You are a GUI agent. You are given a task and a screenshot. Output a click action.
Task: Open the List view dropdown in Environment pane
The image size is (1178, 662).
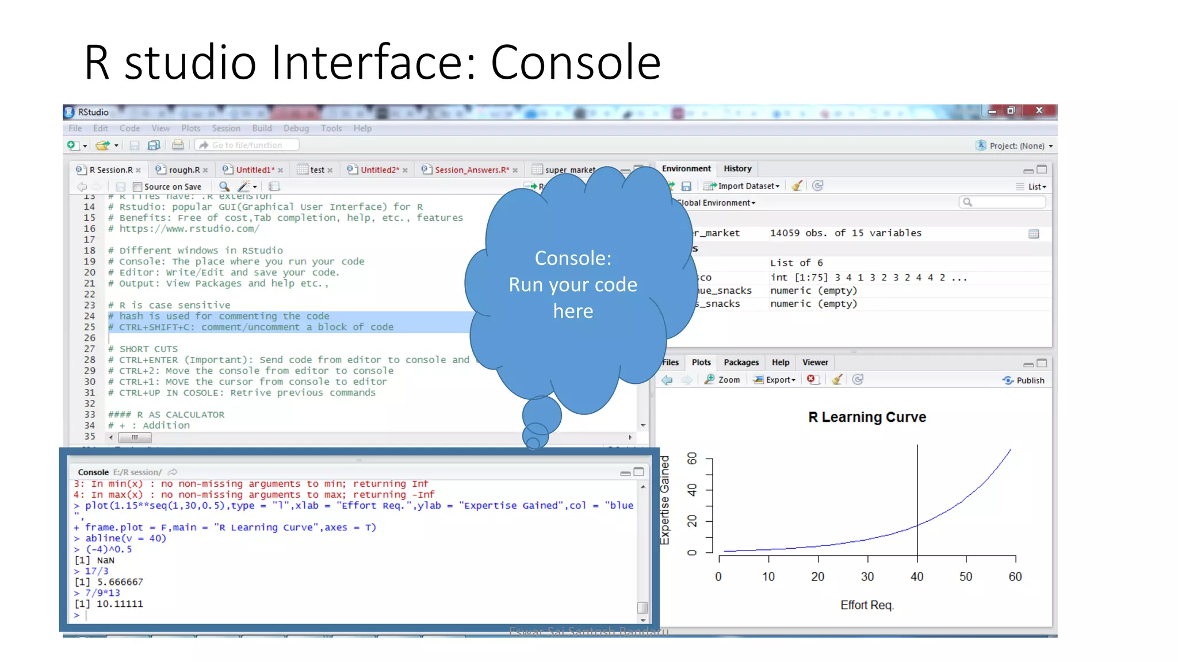[x=1031, y=187]
